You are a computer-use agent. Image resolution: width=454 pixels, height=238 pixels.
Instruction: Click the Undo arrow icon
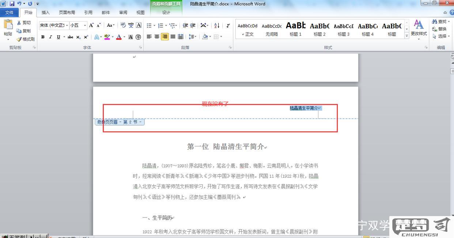point(19,4)
